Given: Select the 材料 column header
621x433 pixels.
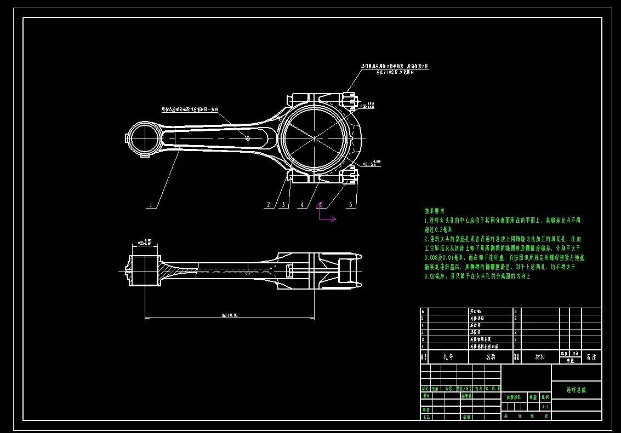Looking at the screenshot, I should 540,357.
